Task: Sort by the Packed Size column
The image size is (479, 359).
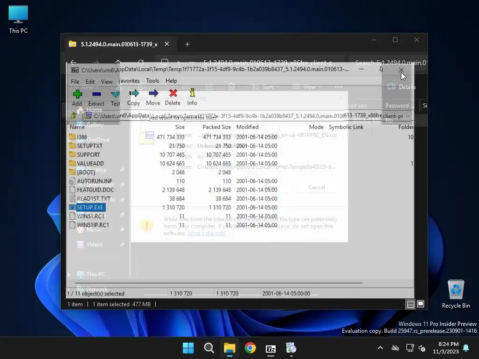Action: point(216,127)
